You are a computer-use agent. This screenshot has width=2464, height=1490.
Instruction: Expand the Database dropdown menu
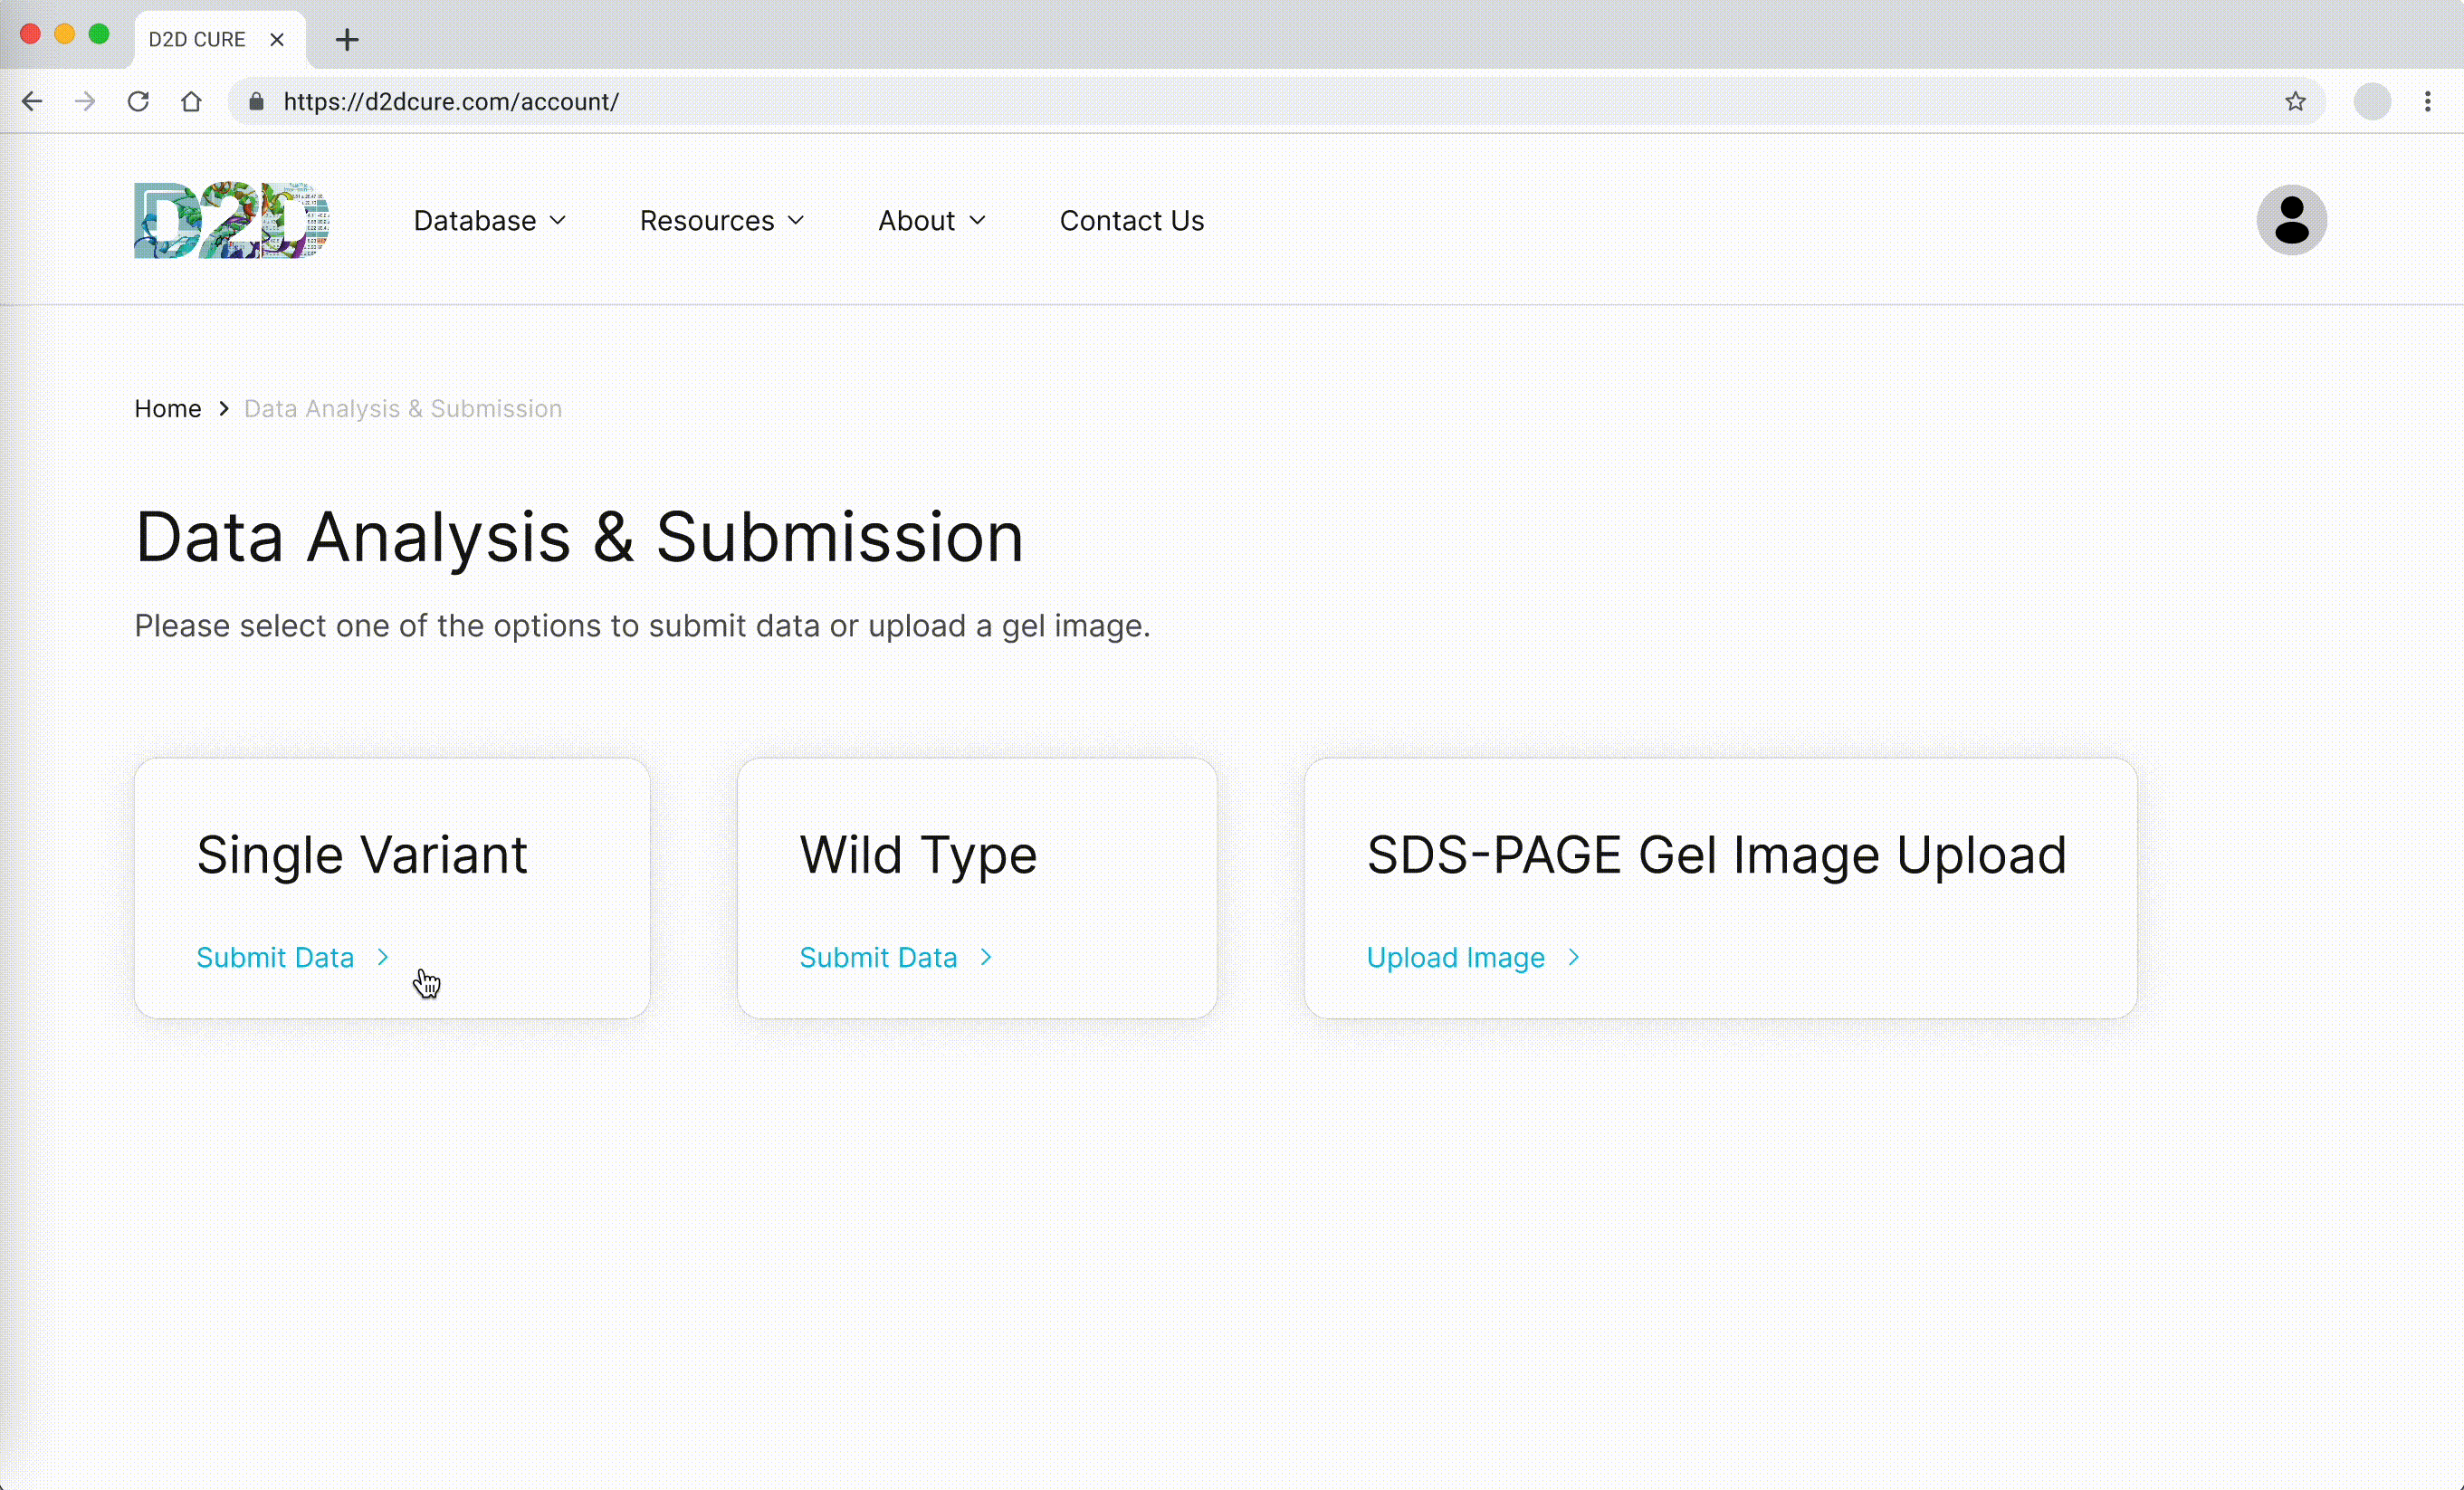pos(489,220)
